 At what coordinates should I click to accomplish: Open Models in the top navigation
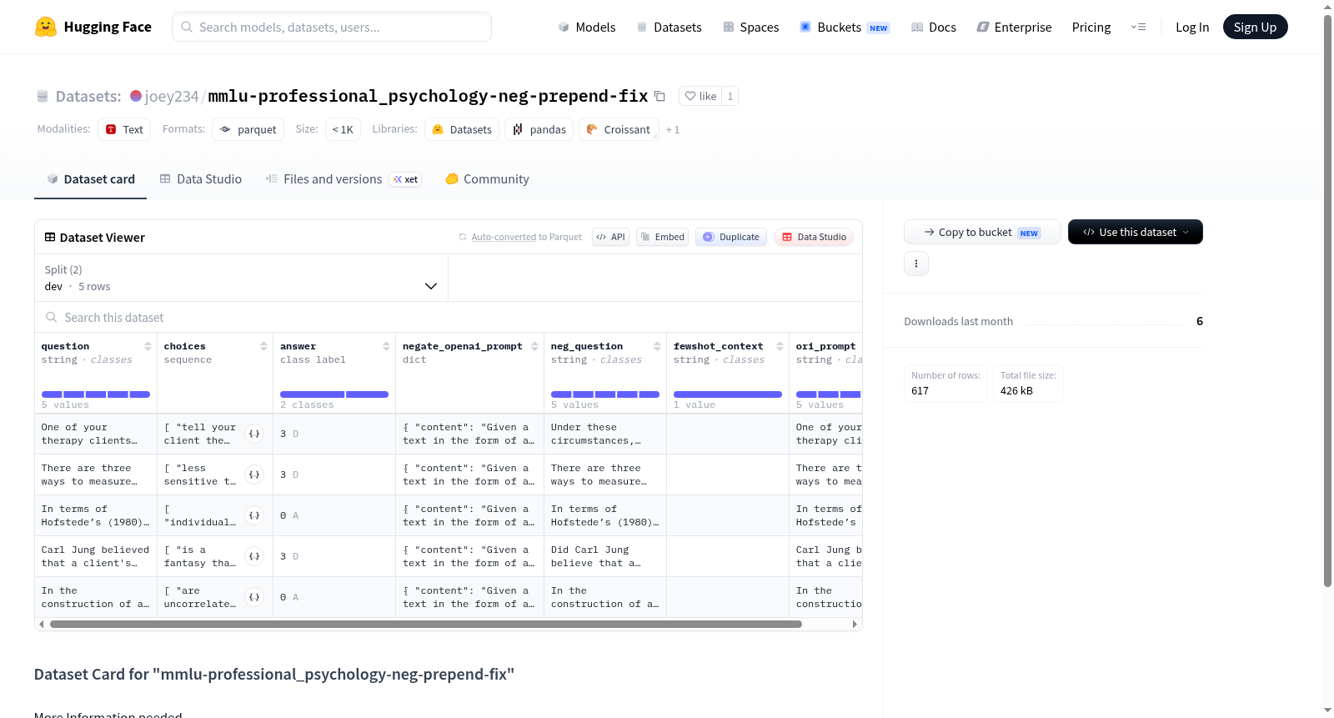[x=587, y=27]
